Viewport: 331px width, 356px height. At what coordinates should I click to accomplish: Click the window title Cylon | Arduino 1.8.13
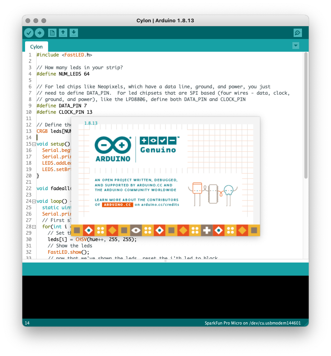[x=165, y=21]
